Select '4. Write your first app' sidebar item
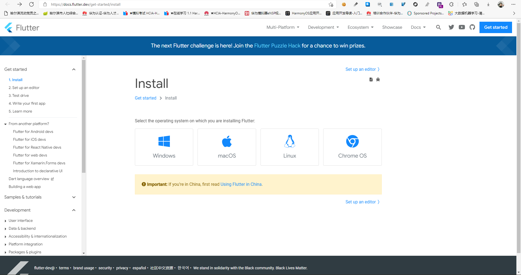 (27, 103)
